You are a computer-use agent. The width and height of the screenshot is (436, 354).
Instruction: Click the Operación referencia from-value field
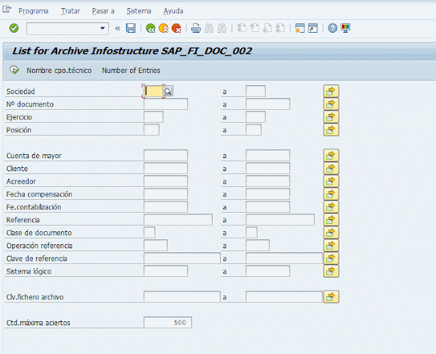(x=155, y=246)
